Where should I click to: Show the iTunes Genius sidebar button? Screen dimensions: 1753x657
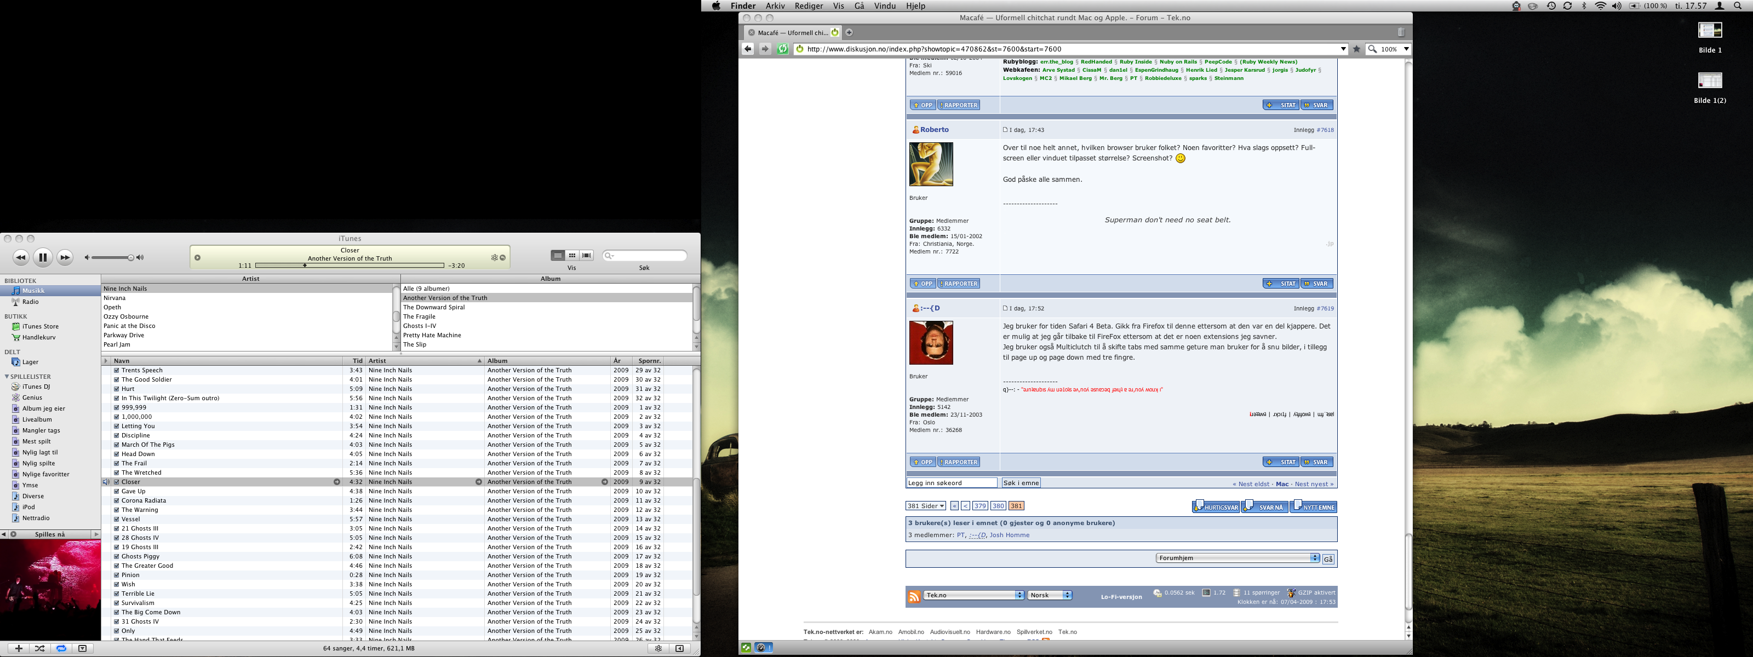tap(679, 648)
